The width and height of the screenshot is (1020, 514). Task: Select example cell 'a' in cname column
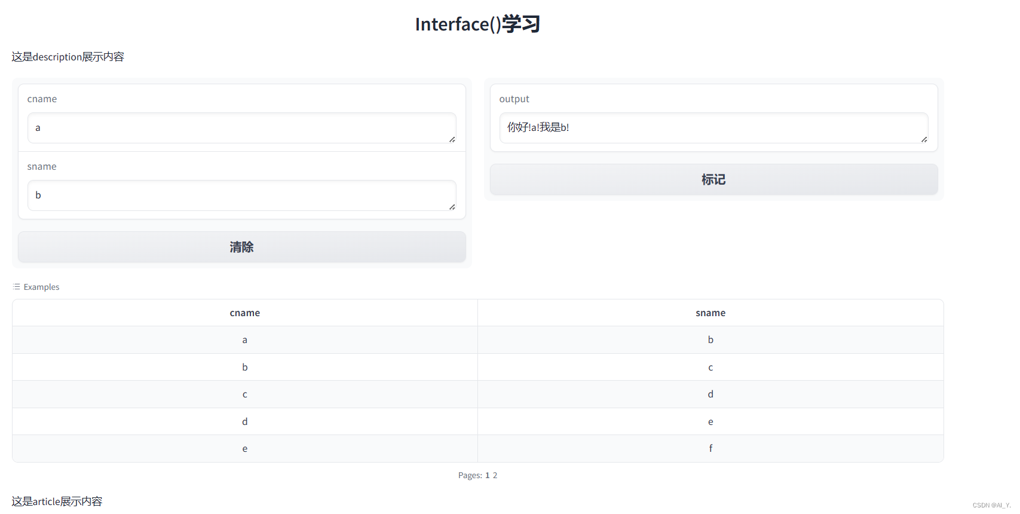point(245,339)
